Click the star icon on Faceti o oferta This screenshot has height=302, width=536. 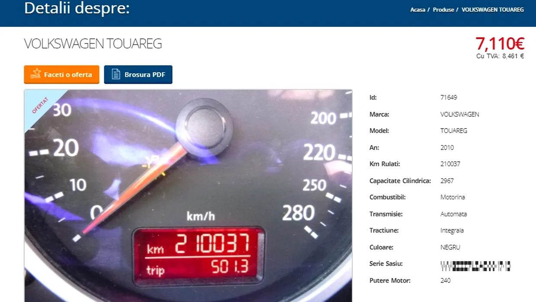pos(36,74)
